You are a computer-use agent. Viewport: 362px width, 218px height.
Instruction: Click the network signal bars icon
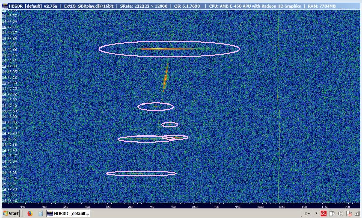357,214
